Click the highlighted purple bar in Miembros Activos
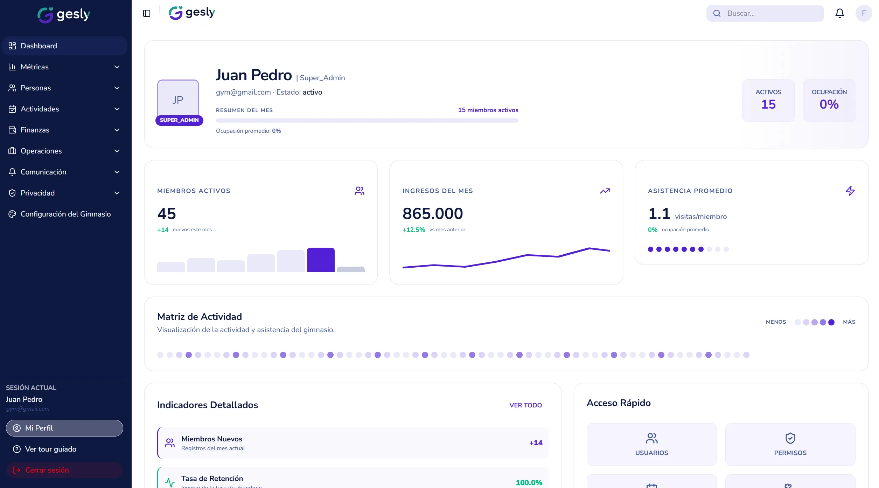Screen dimensions: 879x488 tap(321, 260)
